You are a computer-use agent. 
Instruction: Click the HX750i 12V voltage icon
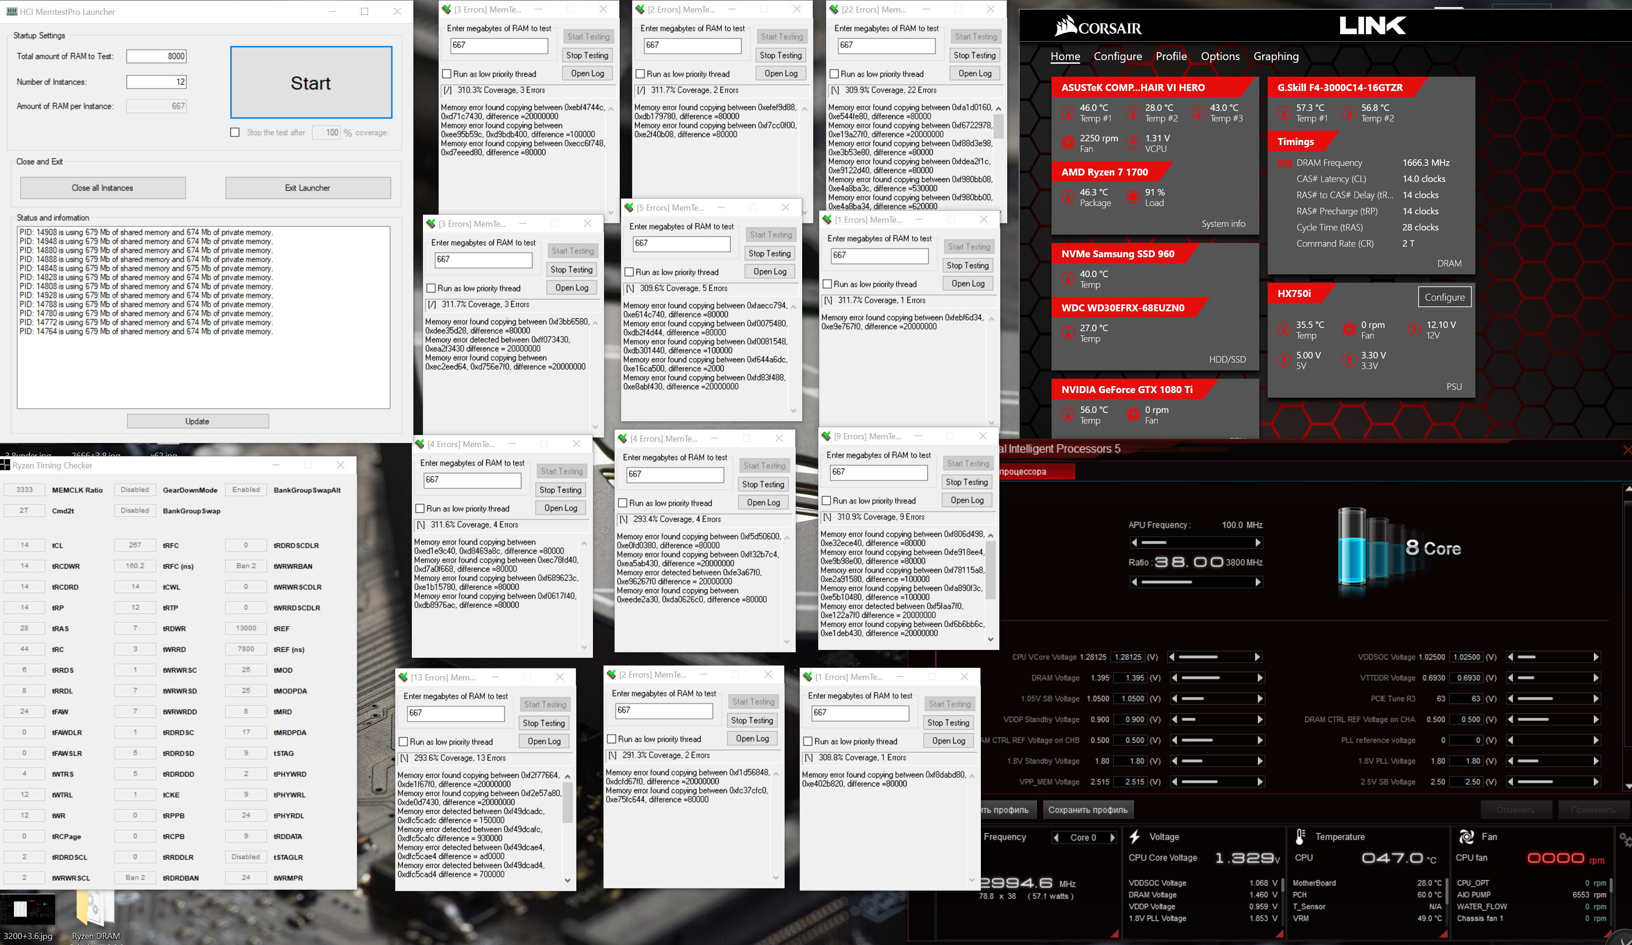click(1414, 330)
